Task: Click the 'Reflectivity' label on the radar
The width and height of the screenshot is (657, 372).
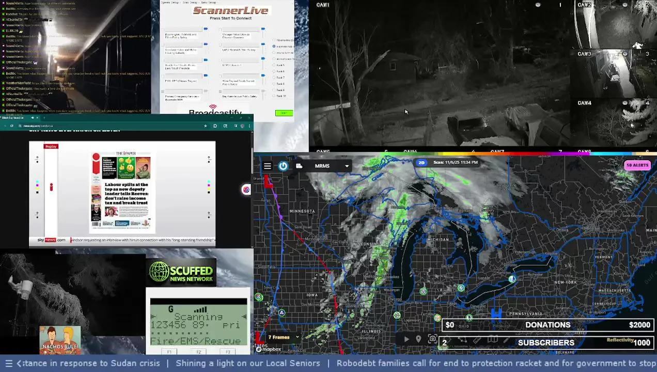Action: click(620, 340)
